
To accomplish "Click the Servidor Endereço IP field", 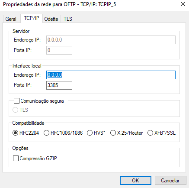I will click(x=111, y=40).
